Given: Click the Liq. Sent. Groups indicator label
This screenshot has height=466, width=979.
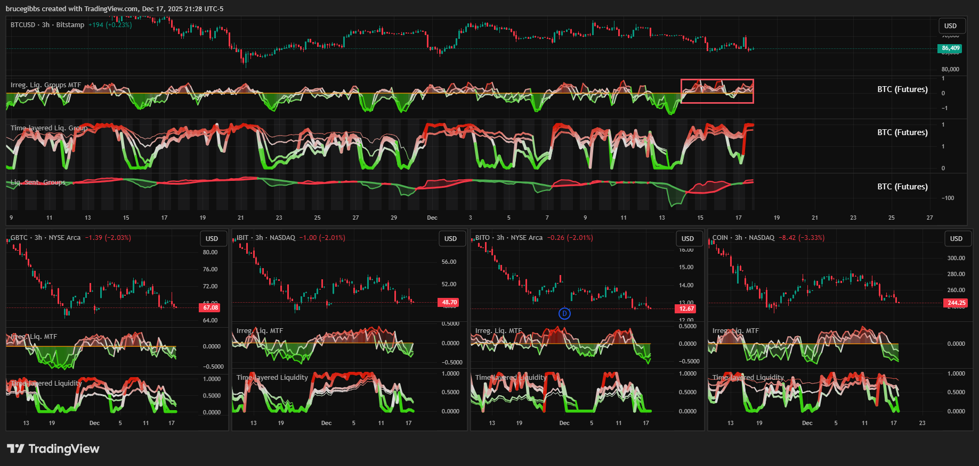Looking at the screenshot, I should tap(38, 182).
